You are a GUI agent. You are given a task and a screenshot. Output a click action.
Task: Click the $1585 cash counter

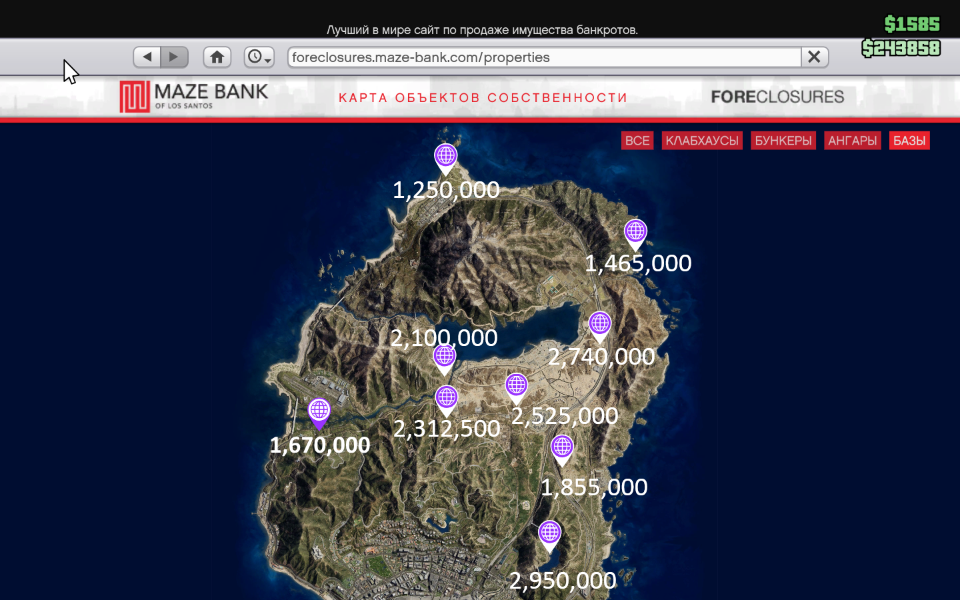coord(912,24)
